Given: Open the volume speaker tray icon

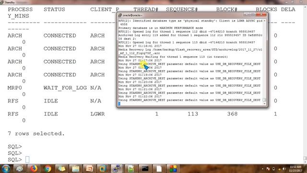Looking at the screenshot, I should 284,169.
